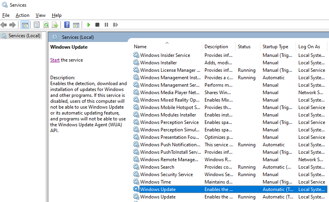The width and height of the screenshot is (329, 202).
Task: Click gear icon of Windows Insider Service
Action: click(136, 55)
